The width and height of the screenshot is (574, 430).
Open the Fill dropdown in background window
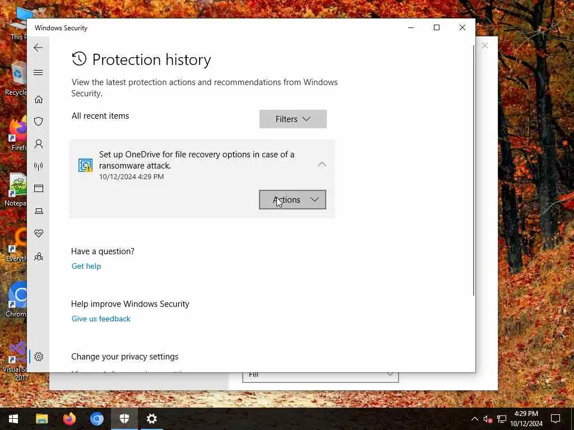[320, 376]
